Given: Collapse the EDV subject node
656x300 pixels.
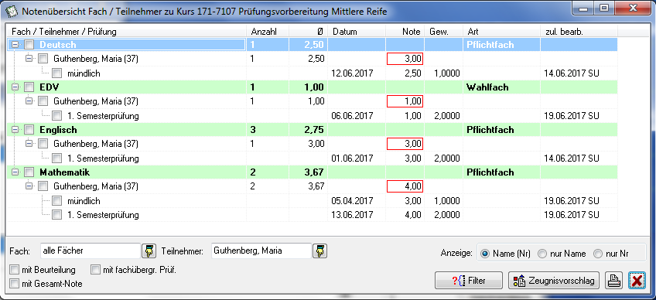Looking at the screenshot, I should click(15, 87).
